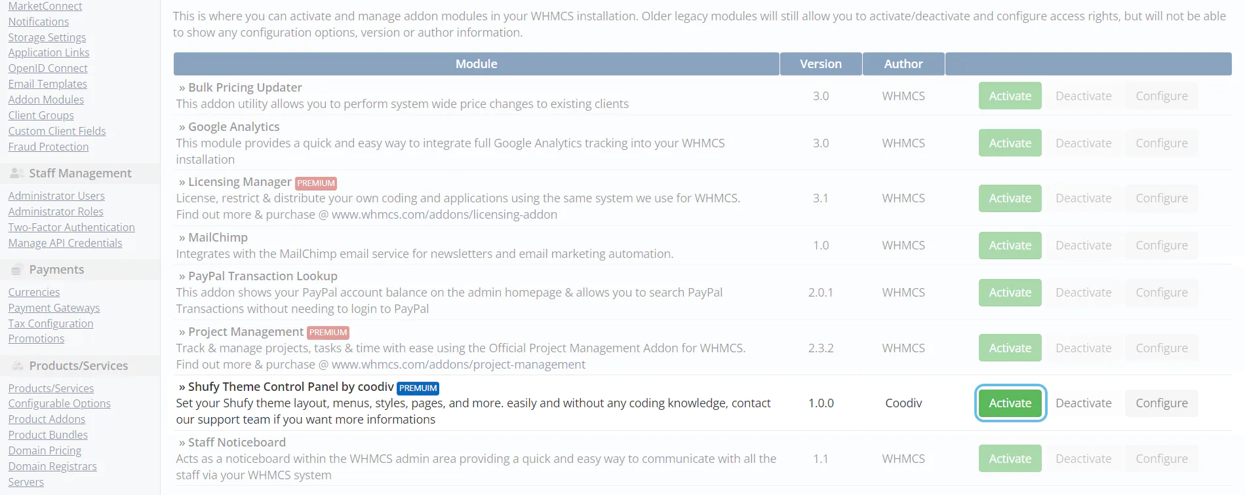
Task: Click the Staff Management users icon
Action: (x=17, y=174)
